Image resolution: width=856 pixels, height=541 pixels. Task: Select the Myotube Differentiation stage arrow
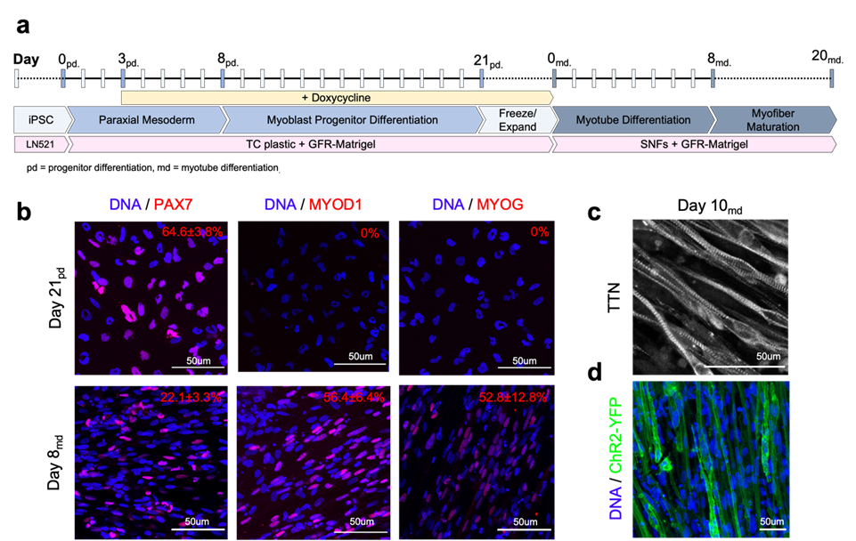click(632, 120)
